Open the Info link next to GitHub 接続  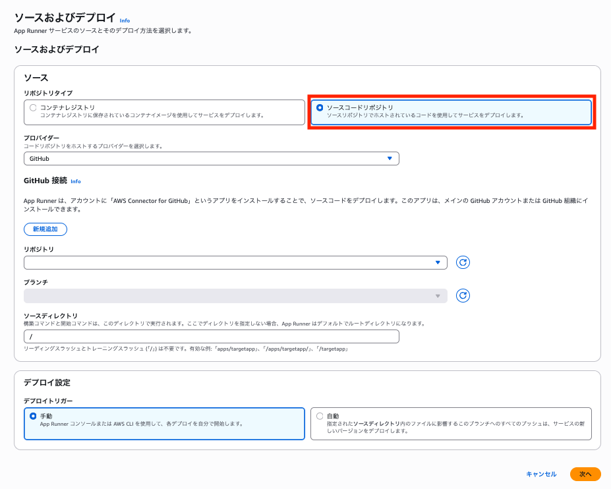[x=76, y=181]
